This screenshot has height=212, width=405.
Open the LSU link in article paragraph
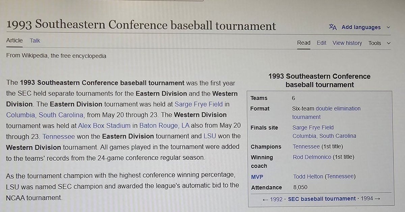pos(209,136)
